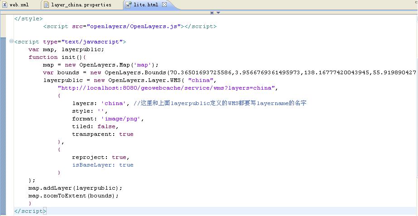Click the OpenLayers.Bounds coordinates line
This screenshot has width=418, height=216.
click(x=229, y=72)
